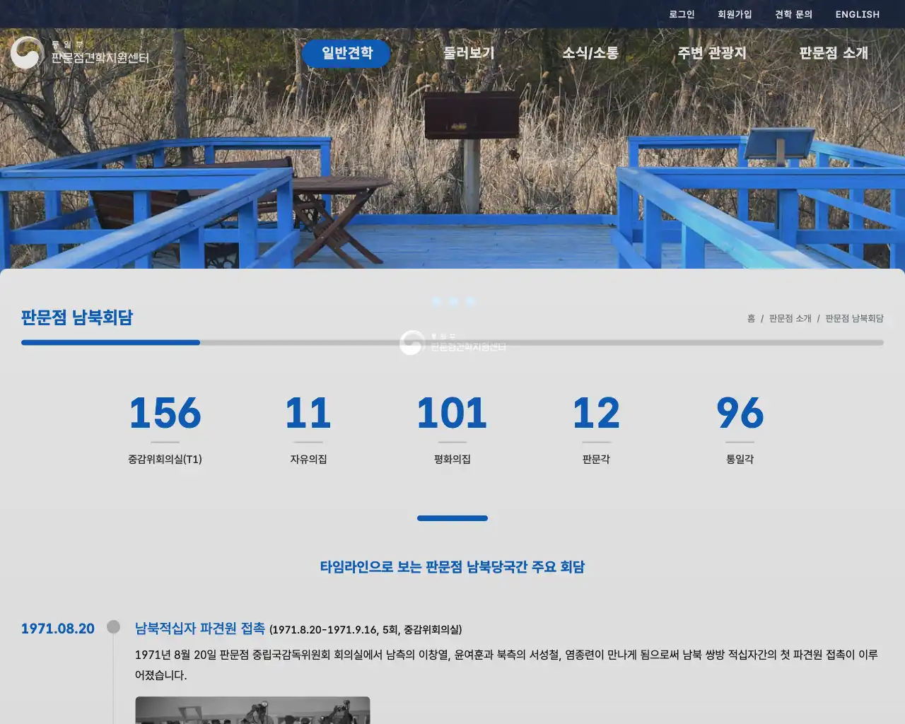Switch the site language to ENGLISH
This screenshot has width=905, height=724.
pyautogui.click(x=857, y=14)
